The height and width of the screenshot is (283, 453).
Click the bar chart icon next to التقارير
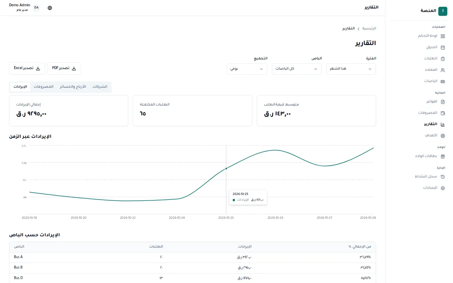(443, 125)
